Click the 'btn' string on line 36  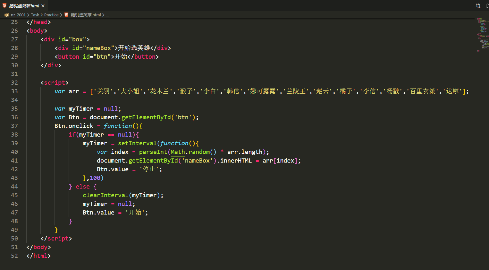pos(183,117)
